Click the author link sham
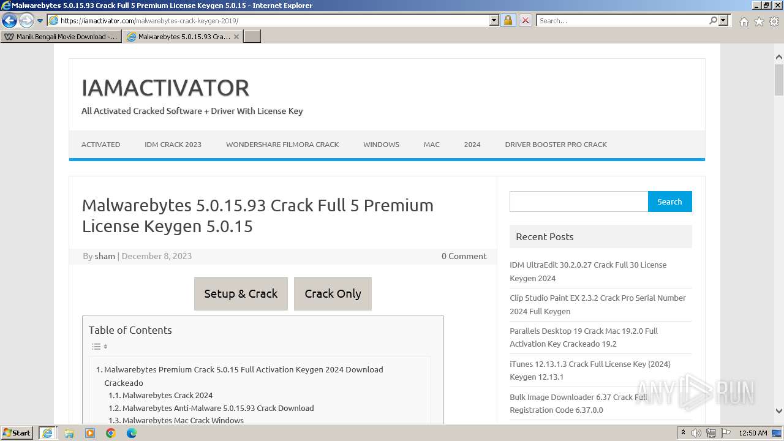This screenshot has height=441, width=784. click(x=105, y=256)
